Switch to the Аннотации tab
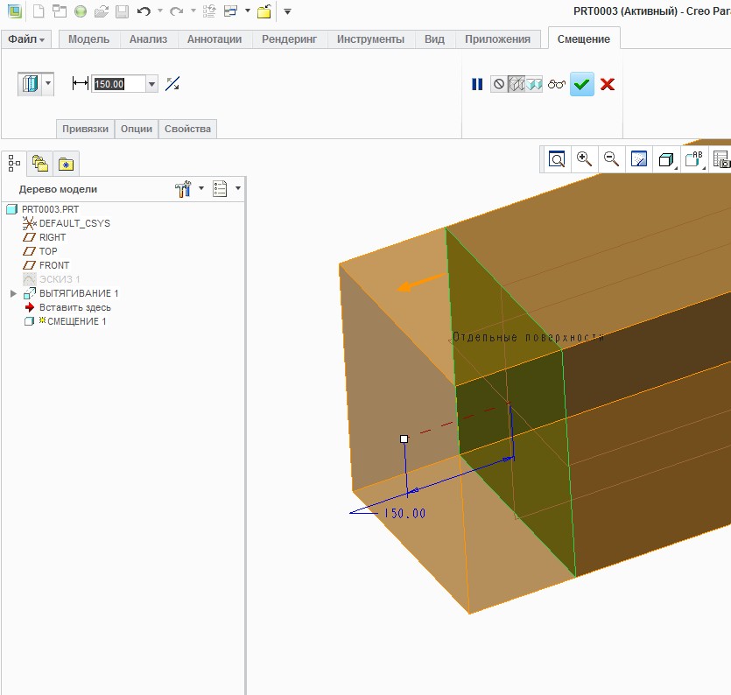Screen dimensions: 731x695 [214, 39]
